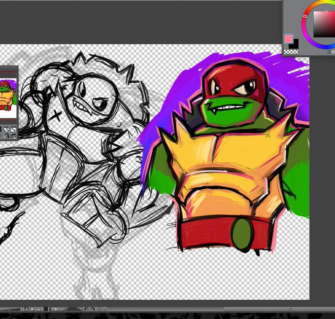The image size is (335, 319).
Task: Click the 0.0 rotation angle field
Action: click(x=54, y=309)
